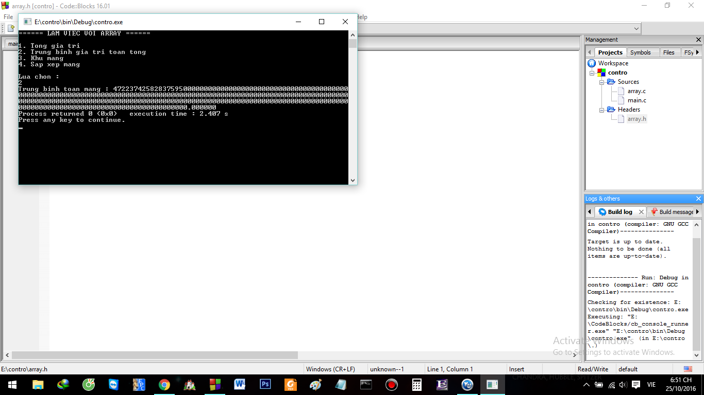704x395 pixels.
Task: Collapse the contro project node
Action: (592, 73)
